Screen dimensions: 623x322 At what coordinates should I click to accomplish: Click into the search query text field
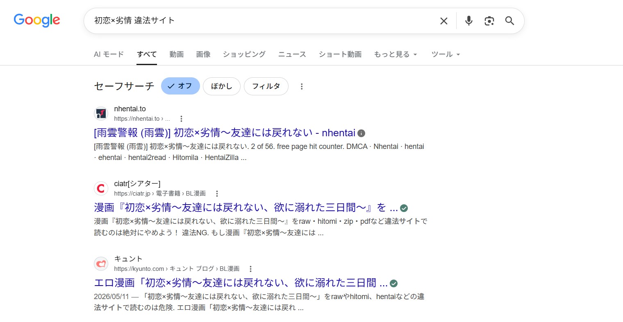pyautogui.click(x=262, y=20)
